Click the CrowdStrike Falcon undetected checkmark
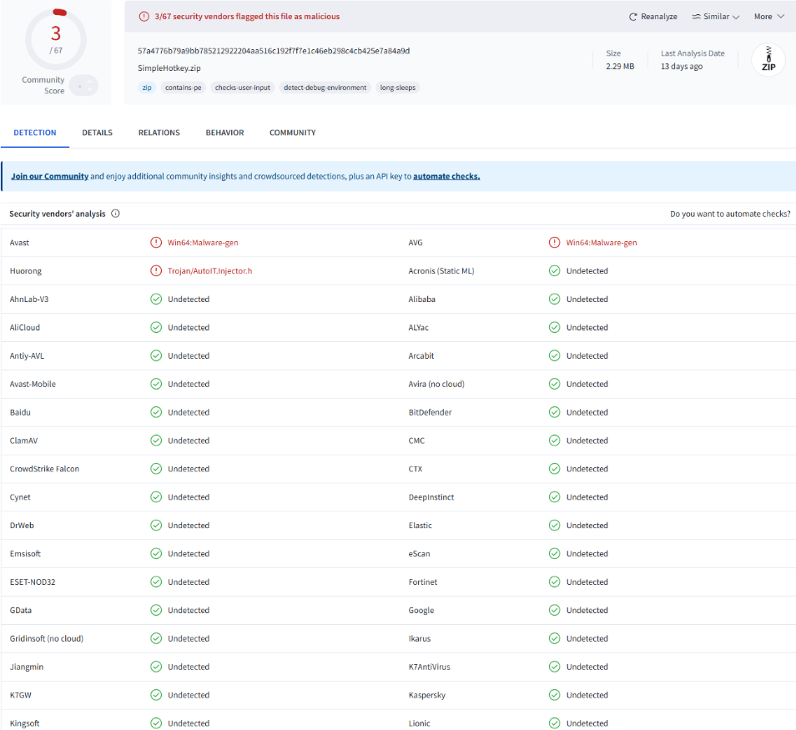Screen dimensions: 796x730 pos(156,469)
